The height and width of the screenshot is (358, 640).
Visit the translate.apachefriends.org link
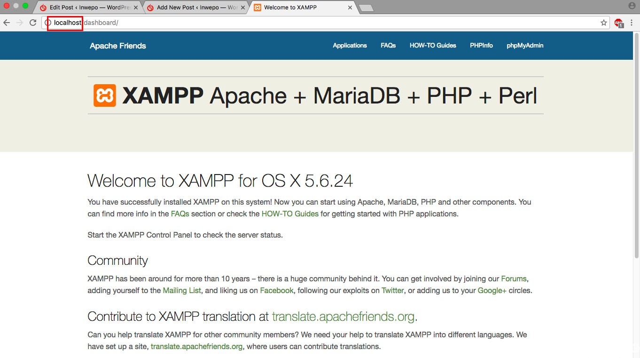(343, 316)
